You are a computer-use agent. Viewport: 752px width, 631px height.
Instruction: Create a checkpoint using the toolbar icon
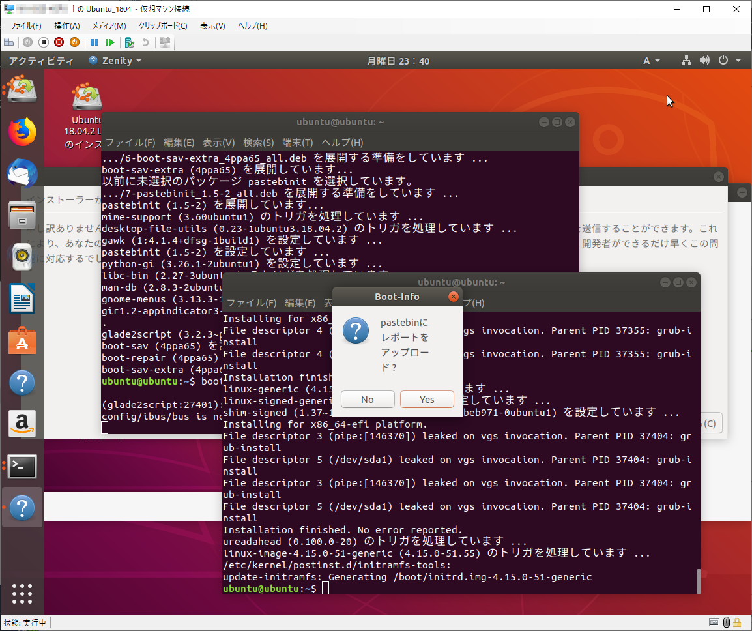(x=130, y=42)
